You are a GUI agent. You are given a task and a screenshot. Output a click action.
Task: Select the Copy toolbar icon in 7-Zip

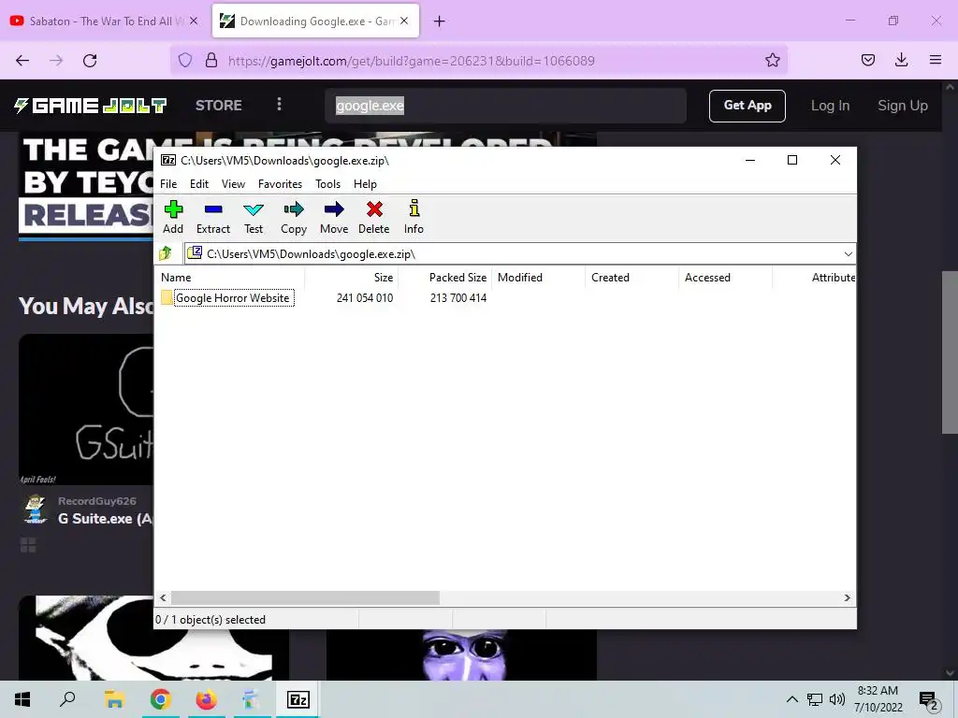[294, 217]
